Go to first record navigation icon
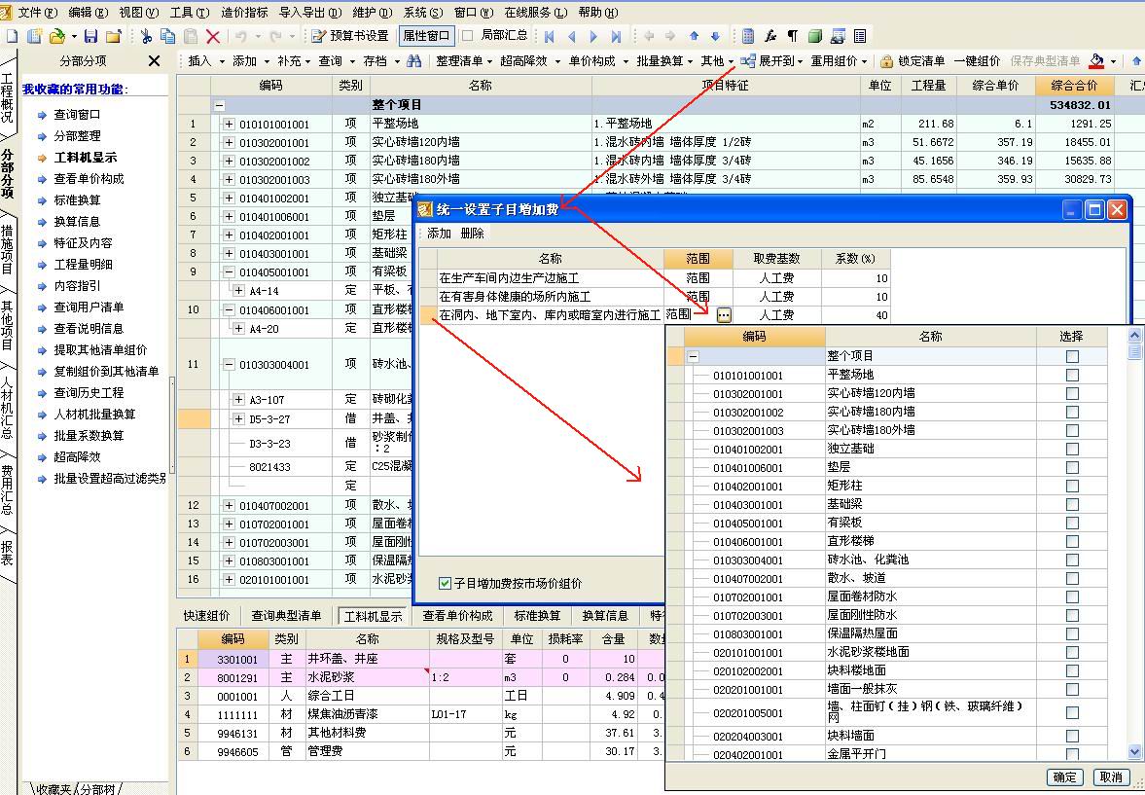The width and height of the screenshot is (1145, 795). tap(549, 36)
